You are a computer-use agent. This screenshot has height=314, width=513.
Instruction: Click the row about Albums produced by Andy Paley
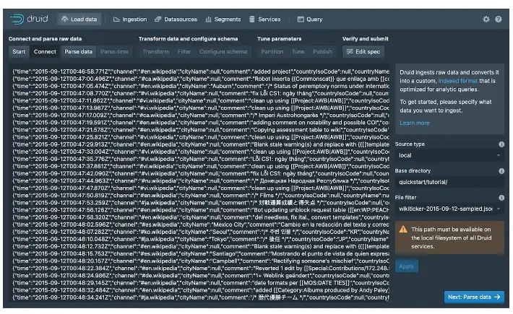201,290
